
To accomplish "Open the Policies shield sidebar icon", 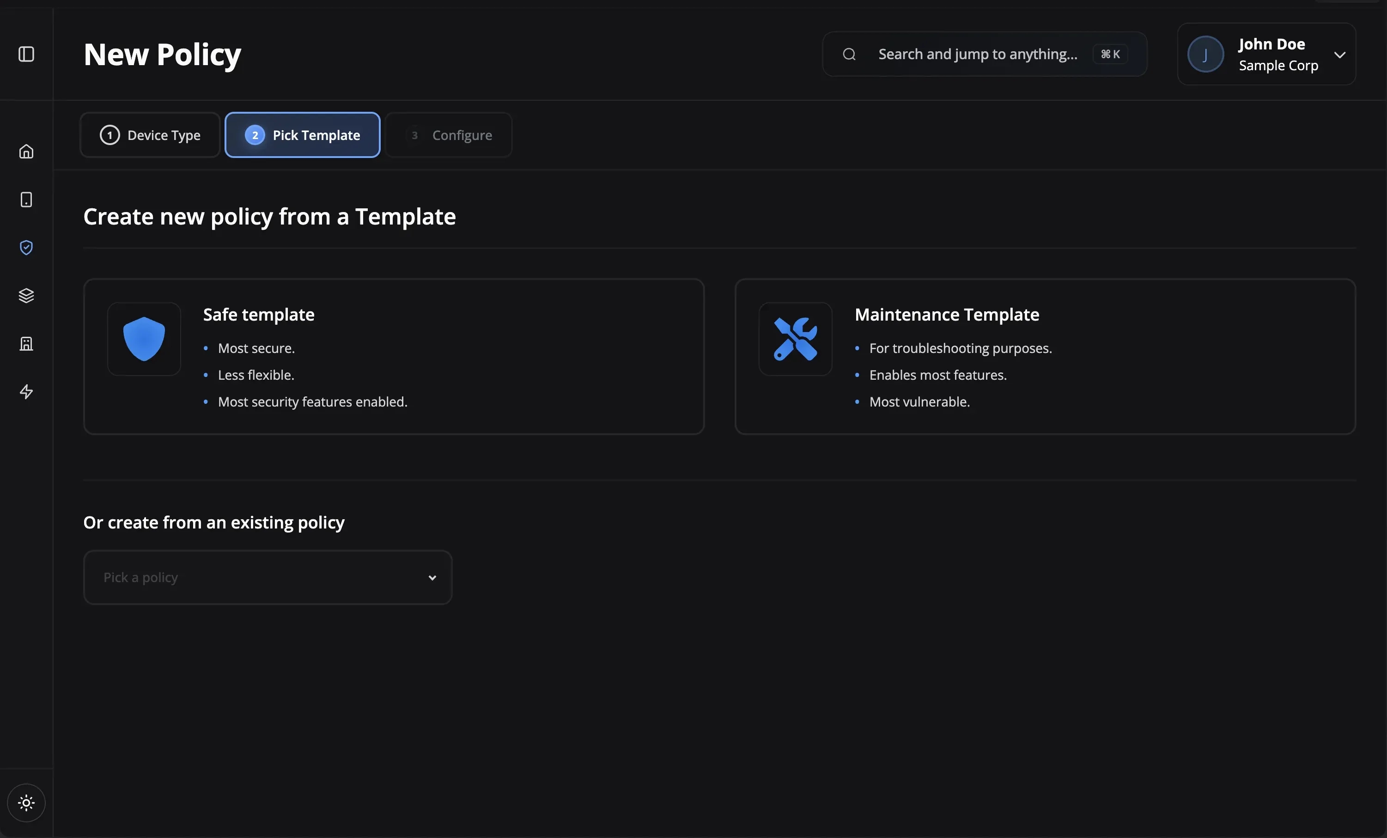I will tap(26, 248).
